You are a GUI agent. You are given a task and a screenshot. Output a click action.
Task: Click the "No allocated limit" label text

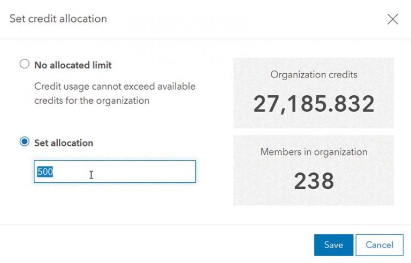click(x=73, y=65)
